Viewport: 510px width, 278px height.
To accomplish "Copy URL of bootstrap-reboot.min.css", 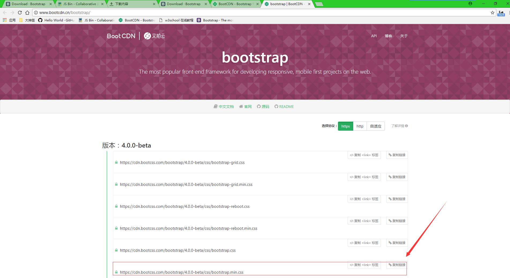I will pyautogui.click(x=397, y=221).
